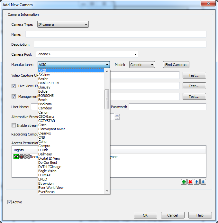
Task: Click the list scroll up arrow
Action: point(107,71)
